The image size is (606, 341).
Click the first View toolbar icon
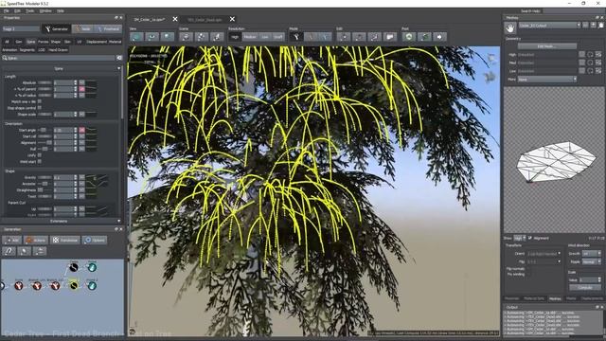pos(136,37)
